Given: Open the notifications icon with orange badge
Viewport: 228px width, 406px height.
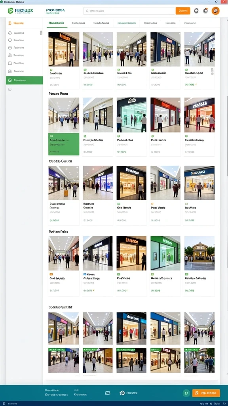Looking at the screenshot, I should pos(205,11).
